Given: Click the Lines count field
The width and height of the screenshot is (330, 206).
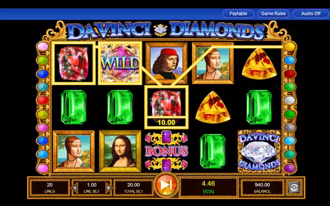Looking at the screenshot, I should click(x=50, y=188).
